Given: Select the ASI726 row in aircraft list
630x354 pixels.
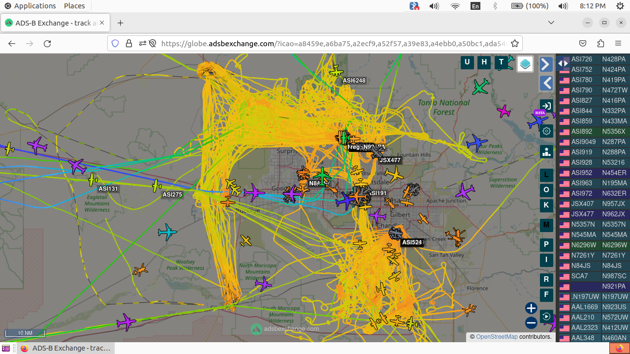Looking at the screenshot, I should 594,59.
